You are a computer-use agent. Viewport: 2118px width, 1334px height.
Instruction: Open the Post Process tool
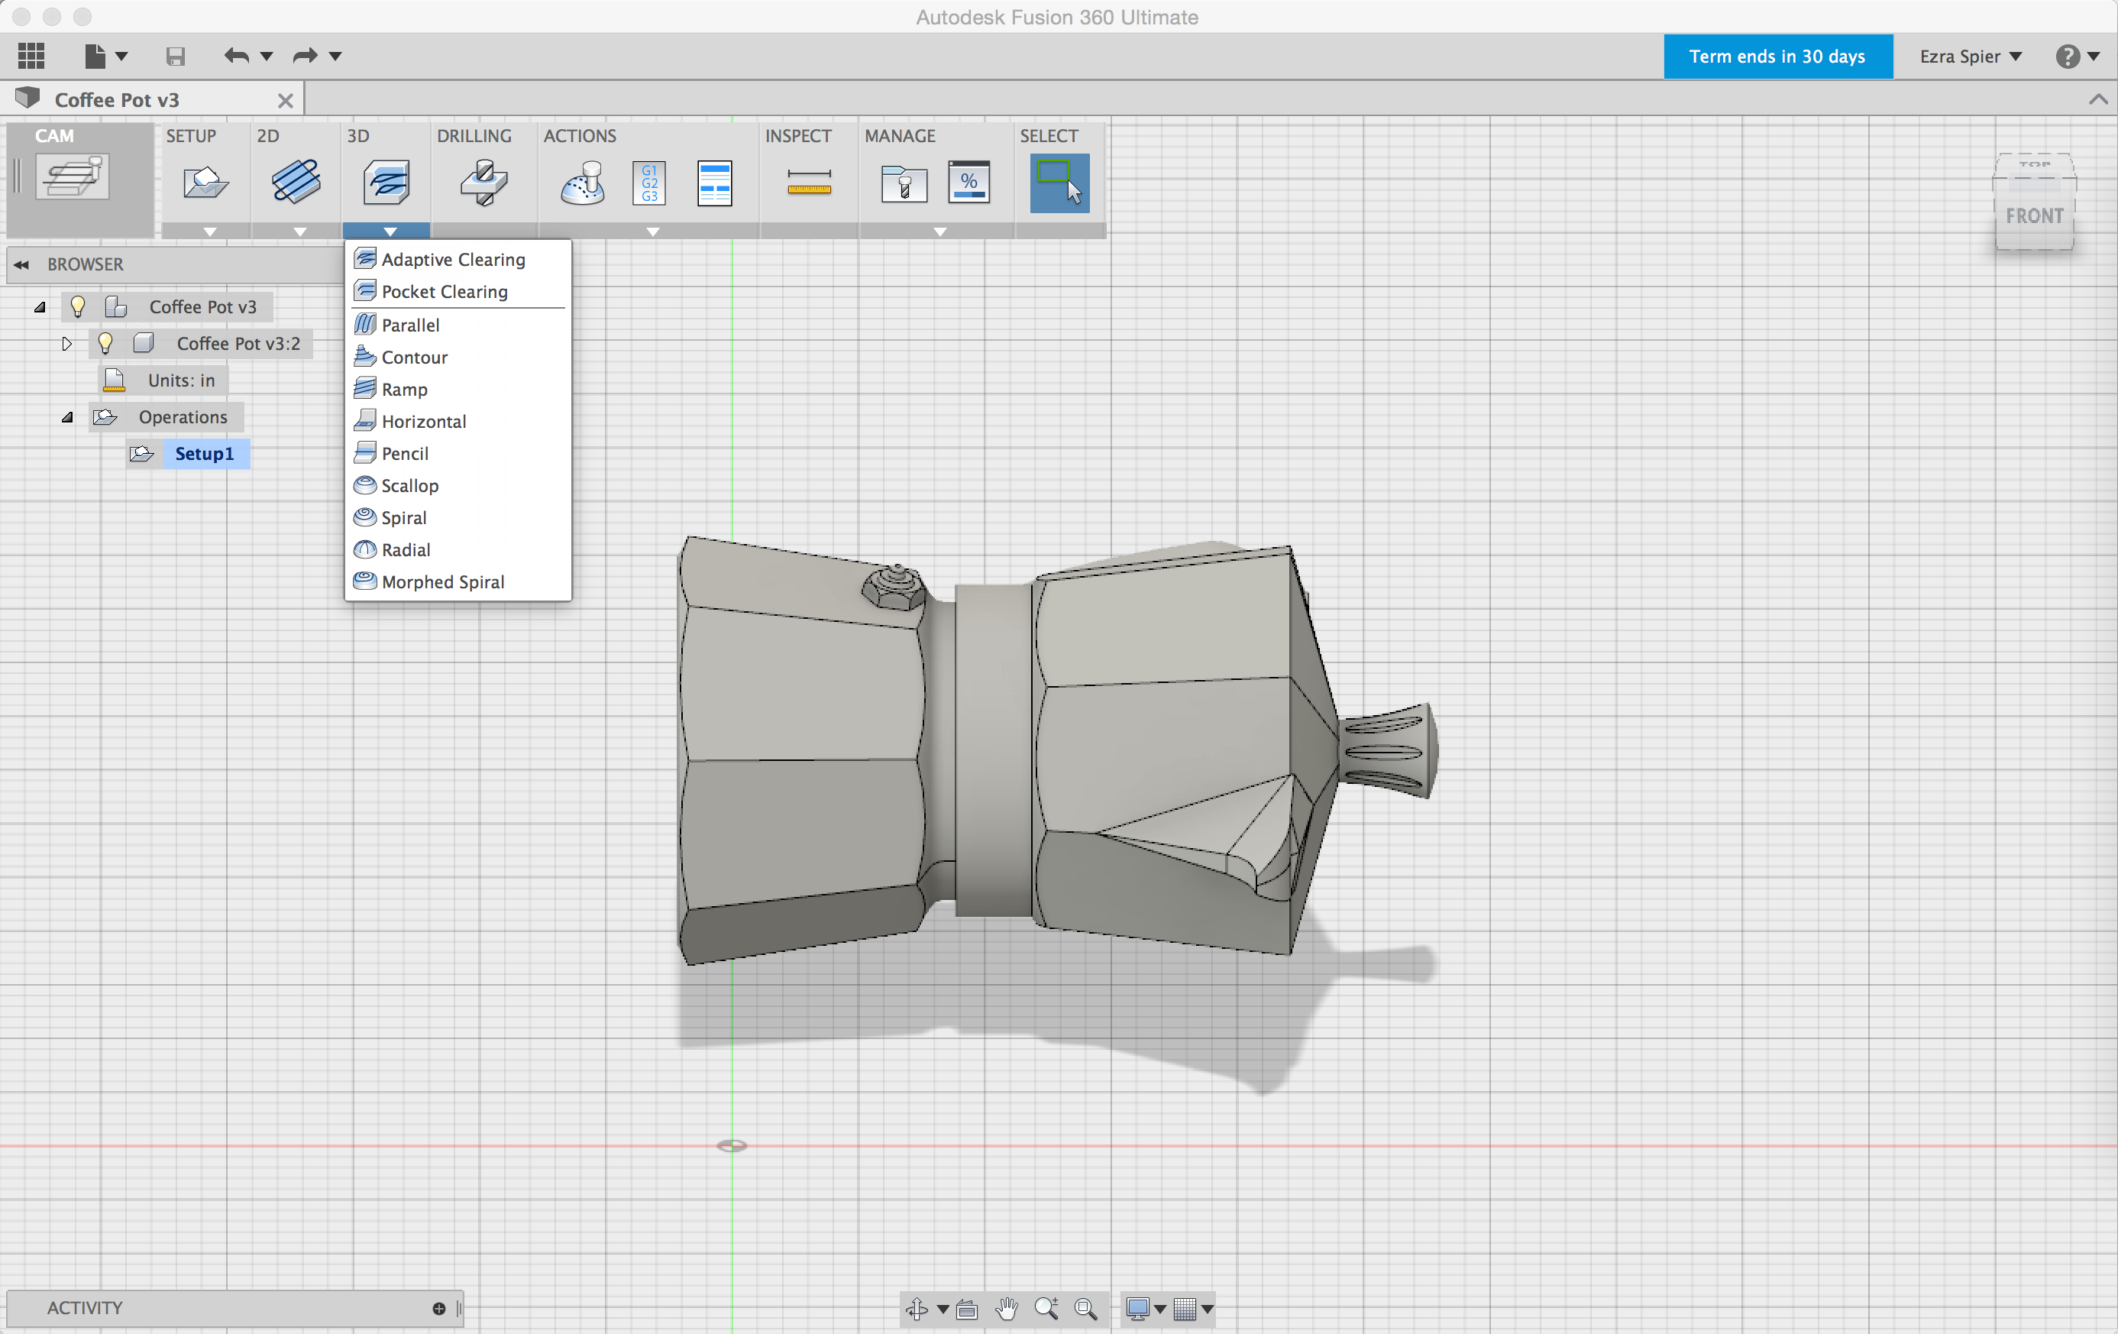(x=649, y=182)
